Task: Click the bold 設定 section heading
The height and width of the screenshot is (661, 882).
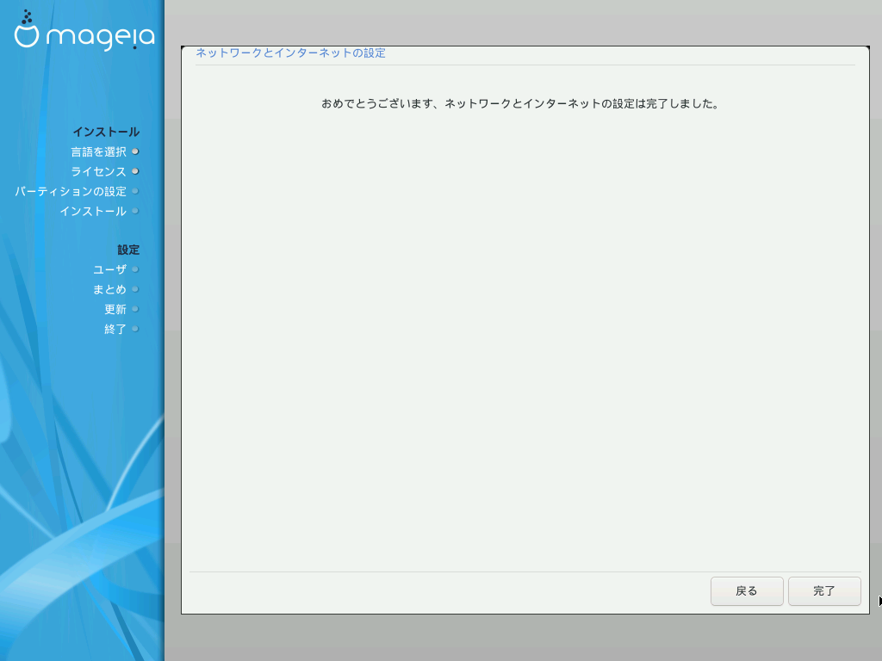Action: click(x=128, y=250)
